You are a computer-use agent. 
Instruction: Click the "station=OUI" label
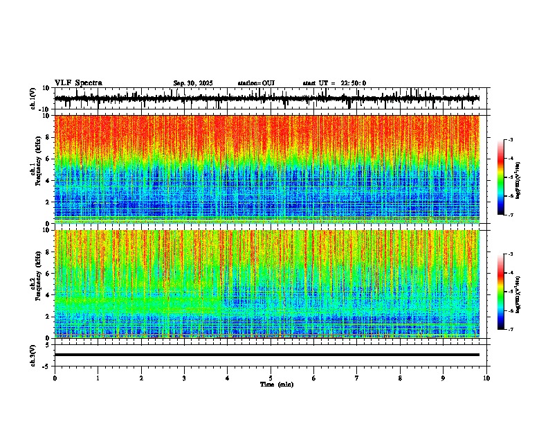(256, 83)
